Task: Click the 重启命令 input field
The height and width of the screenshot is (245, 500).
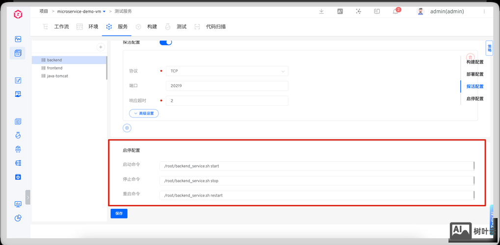Action: [x=317, y=196]
